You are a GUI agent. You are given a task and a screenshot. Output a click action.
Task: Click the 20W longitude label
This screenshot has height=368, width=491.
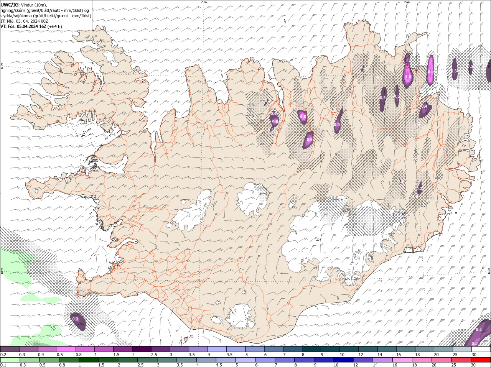click(x=204, y=2)
